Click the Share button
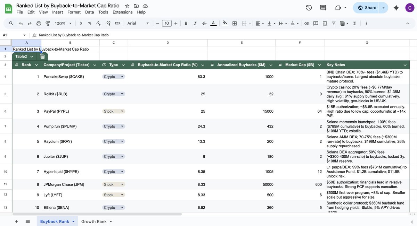 [x=367, y=8]
